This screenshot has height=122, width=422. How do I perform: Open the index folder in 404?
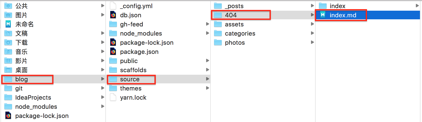pos(337,6)
